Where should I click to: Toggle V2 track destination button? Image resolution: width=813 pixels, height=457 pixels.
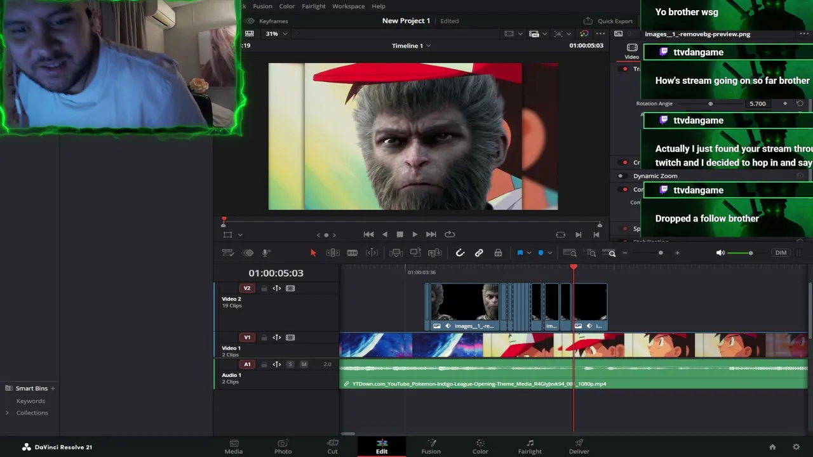click(247, 288)
